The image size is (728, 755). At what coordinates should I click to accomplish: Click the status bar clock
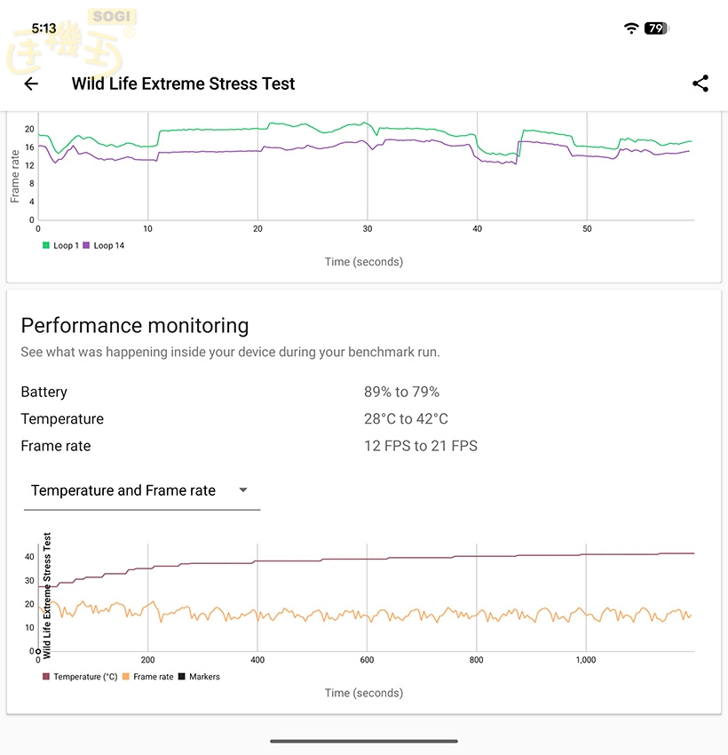click(x=44, y=28)
